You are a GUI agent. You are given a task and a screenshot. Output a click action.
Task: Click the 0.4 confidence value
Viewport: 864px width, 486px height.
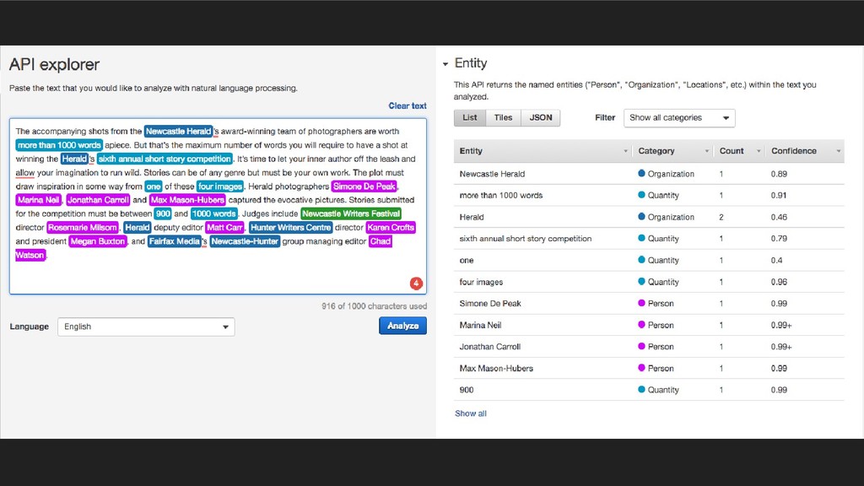pos(776,260)
